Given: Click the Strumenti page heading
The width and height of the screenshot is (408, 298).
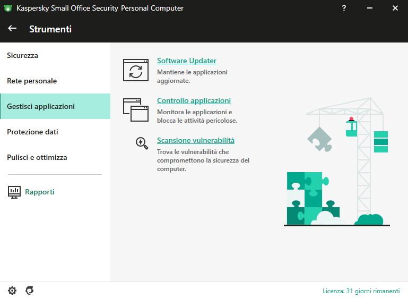Looking at the screenshot, I should tap(50, 29).
